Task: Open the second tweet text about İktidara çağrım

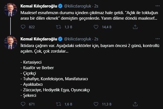Action: click(x=90, y=48)
